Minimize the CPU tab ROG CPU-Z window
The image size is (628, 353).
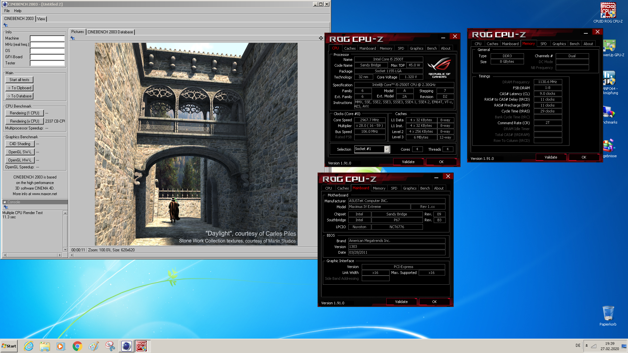tap(443, 37)
